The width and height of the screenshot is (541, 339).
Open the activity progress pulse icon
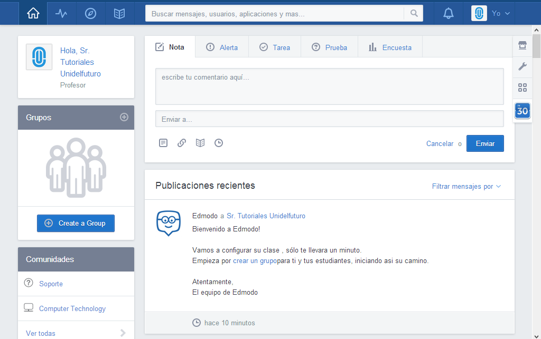point(61,13)
